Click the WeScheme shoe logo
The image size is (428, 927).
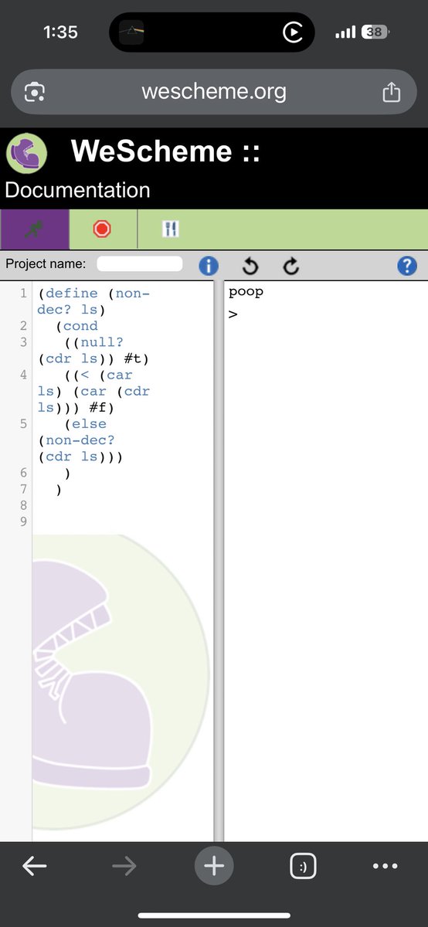click(x=27, y=153)
